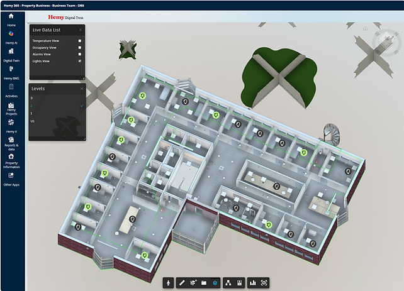
Task: Open Hemy Projects from the sidebar
Action: 11,109
